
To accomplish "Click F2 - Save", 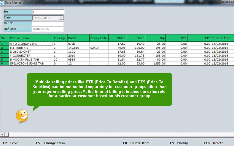I will pyautogui.click(x=11, y=143).
